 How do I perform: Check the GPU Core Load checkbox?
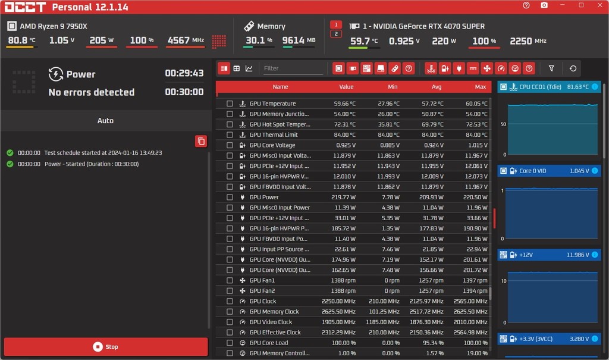pyautogui.click(x=230, y=343)
